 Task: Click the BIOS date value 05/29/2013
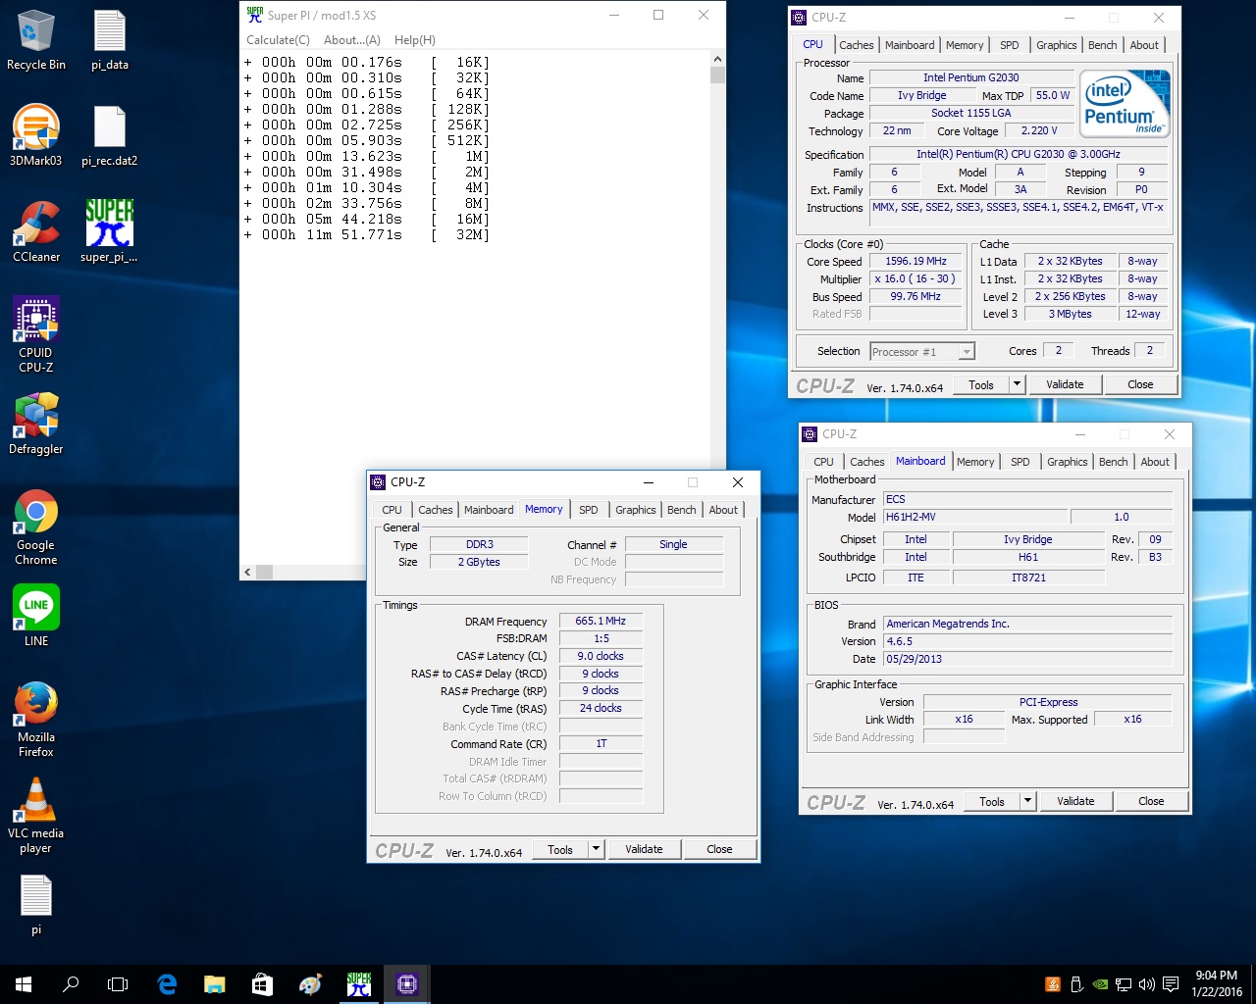1027,659
